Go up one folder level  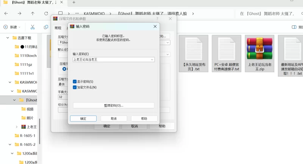click(33, 14)
